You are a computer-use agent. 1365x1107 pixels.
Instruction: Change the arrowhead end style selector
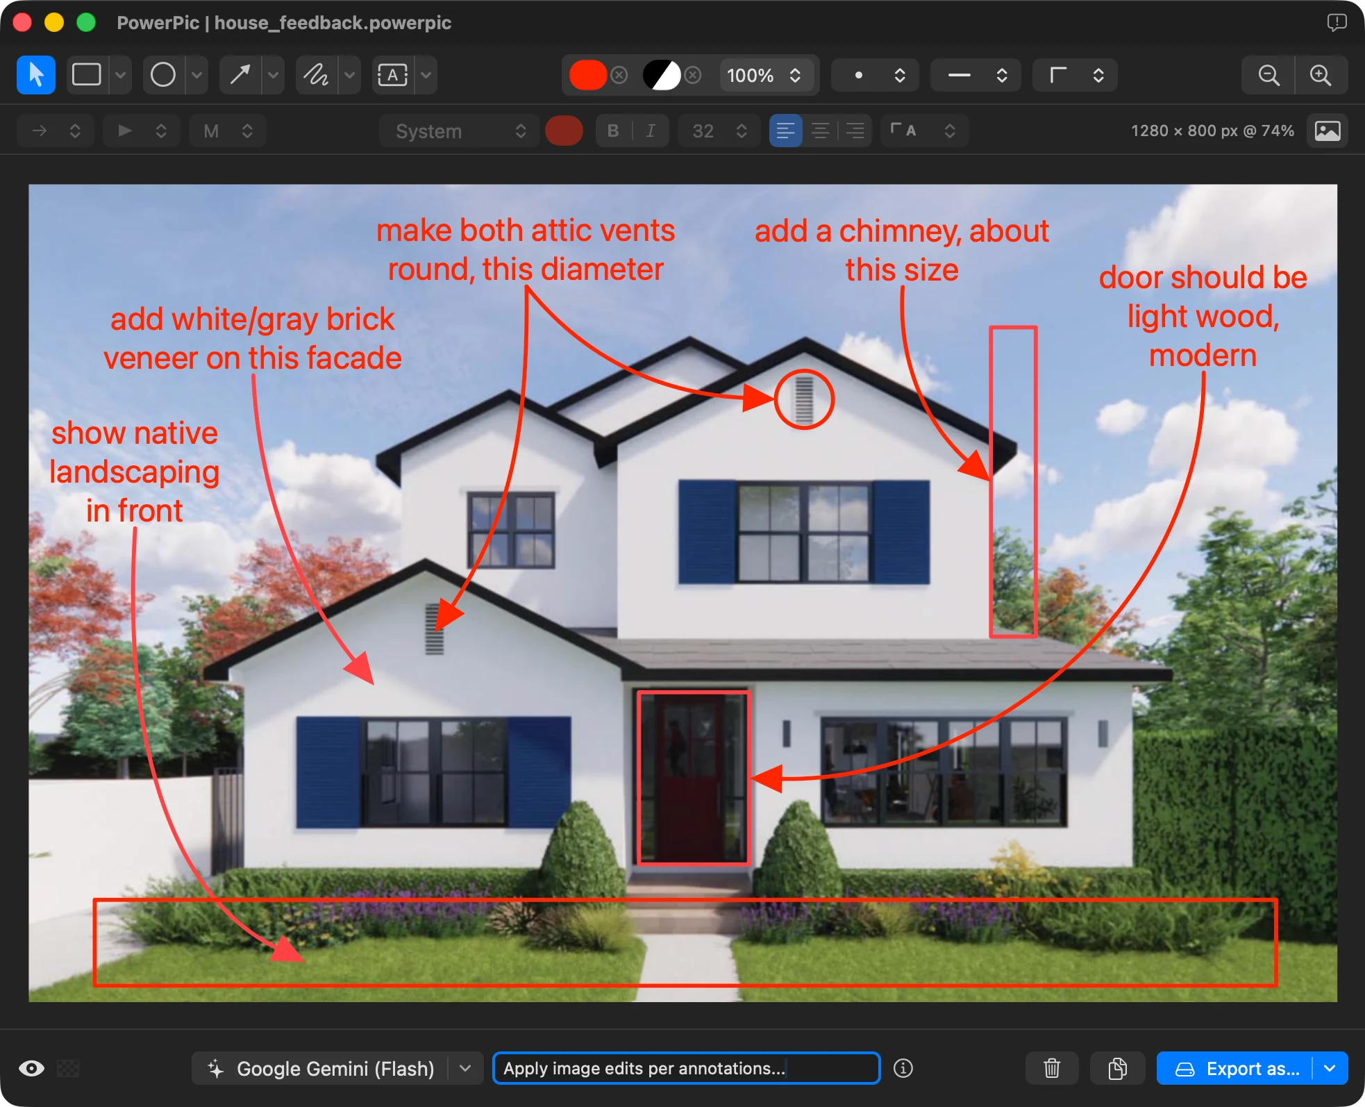[x=142, y=131]
